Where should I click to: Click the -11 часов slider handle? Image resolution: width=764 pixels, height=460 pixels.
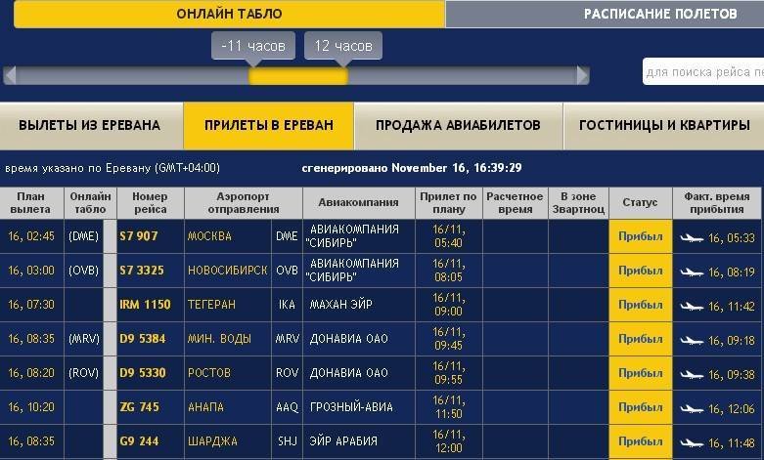252,46
